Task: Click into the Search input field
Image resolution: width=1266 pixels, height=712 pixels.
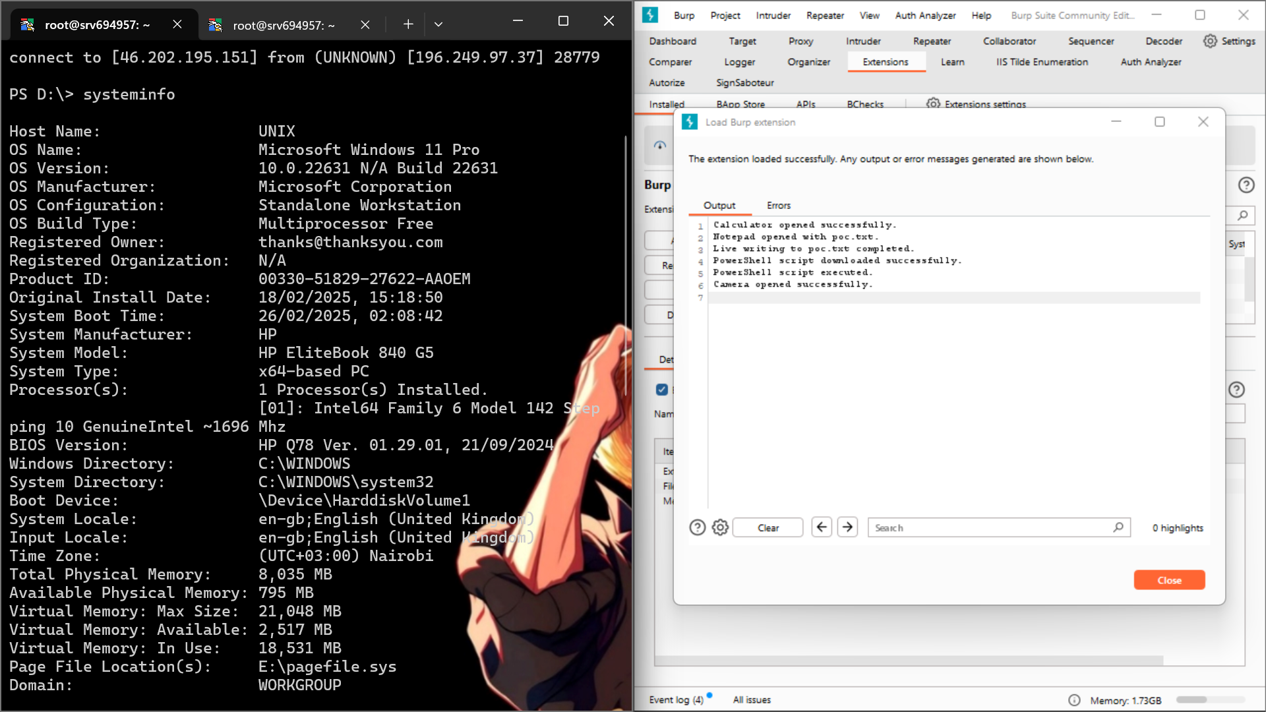Action: coord(989,527)
